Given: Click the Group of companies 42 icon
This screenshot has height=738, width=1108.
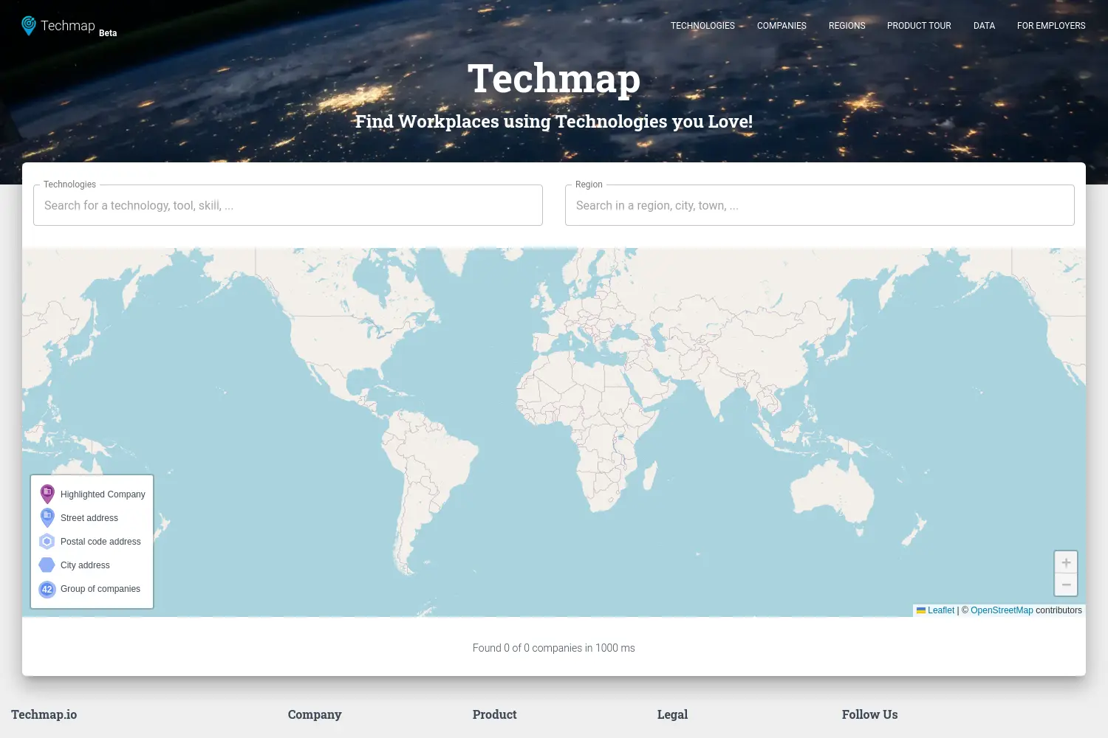Looking at the screenshot, I should [47, 589].
